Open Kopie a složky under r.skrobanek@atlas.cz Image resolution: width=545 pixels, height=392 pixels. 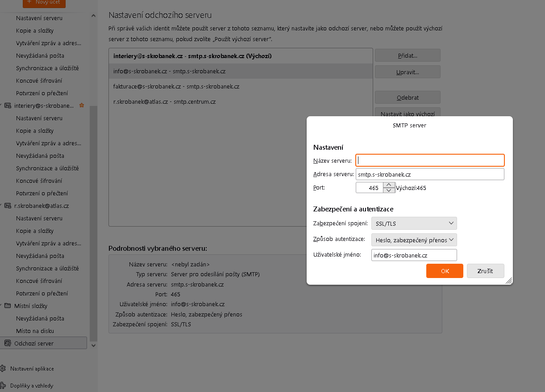click(x=35, y=231)
